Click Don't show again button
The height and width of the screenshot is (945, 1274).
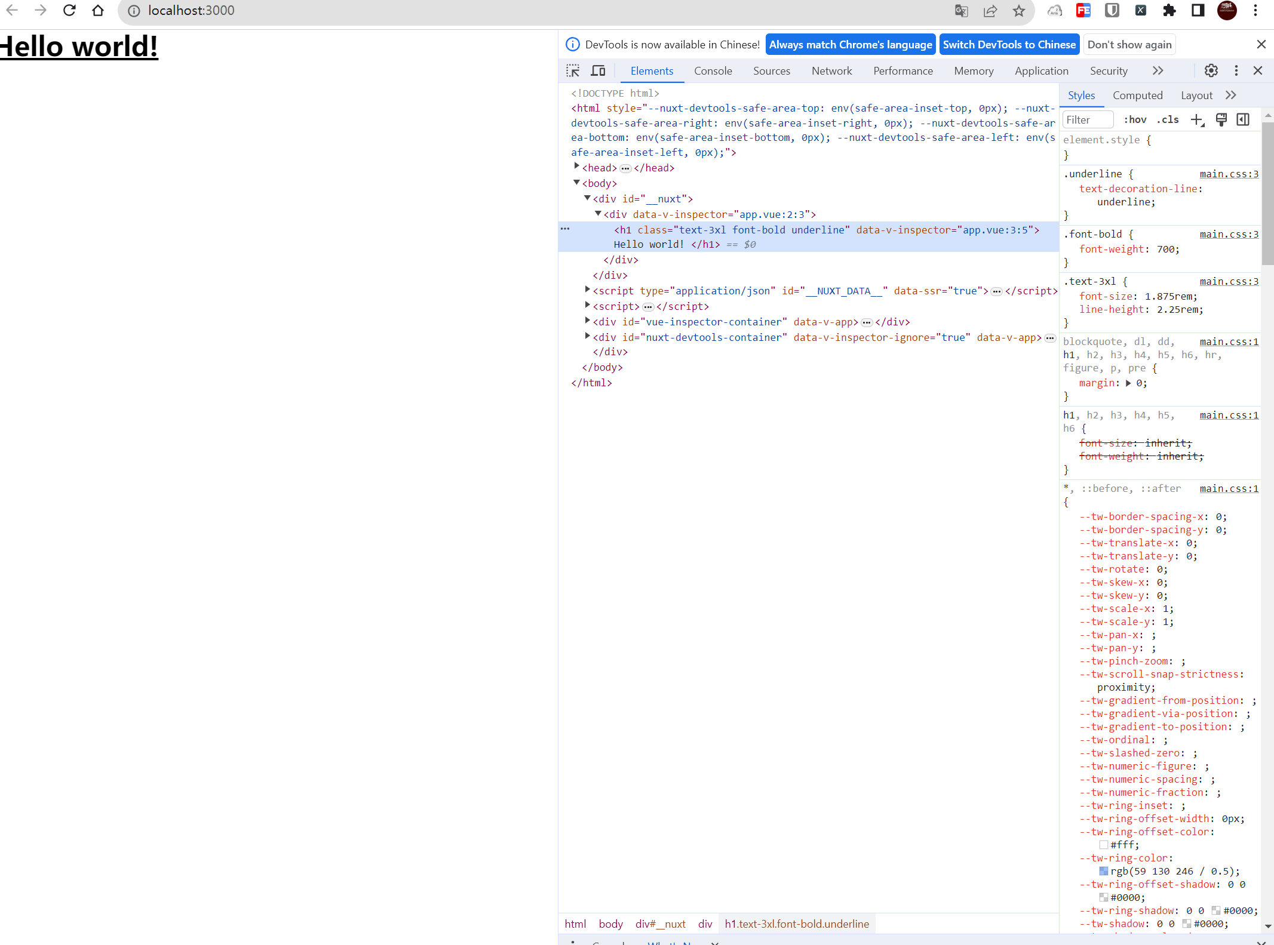[x=1129, y=44]
